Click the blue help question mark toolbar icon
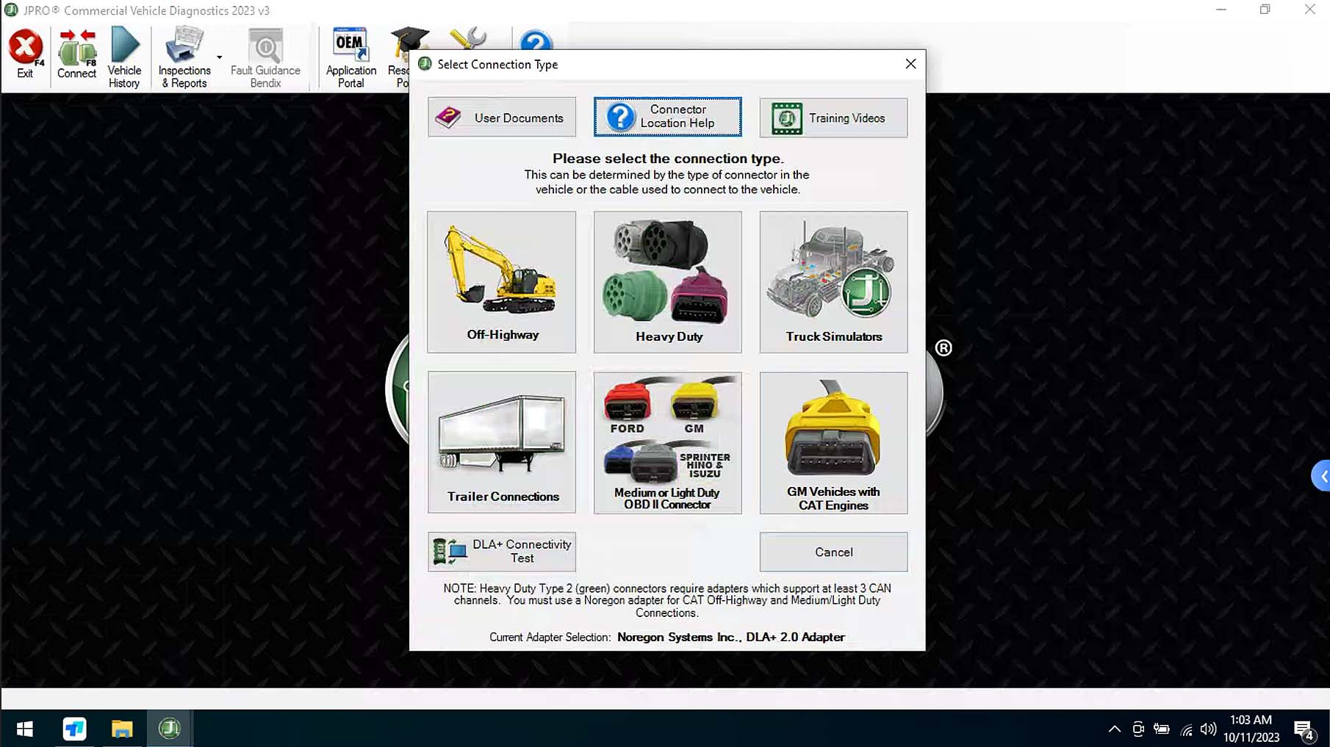The width and height of the screenshot is (1330, 747). click(x=536, y=40)
